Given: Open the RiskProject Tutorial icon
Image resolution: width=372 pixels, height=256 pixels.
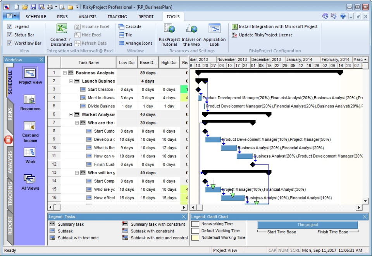Looking at the screenshot, I should pos(169,29).
